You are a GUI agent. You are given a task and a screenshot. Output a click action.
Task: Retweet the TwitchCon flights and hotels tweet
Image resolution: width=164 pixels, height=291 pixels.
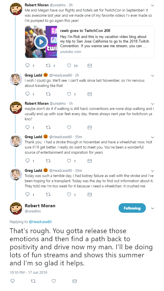48,66
